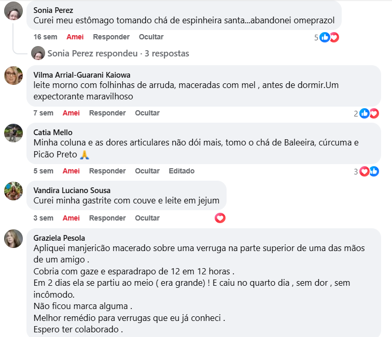The image size is (392, 337).
Task: Click the 16 sem timestamp
Action: [x=45, y=37]
